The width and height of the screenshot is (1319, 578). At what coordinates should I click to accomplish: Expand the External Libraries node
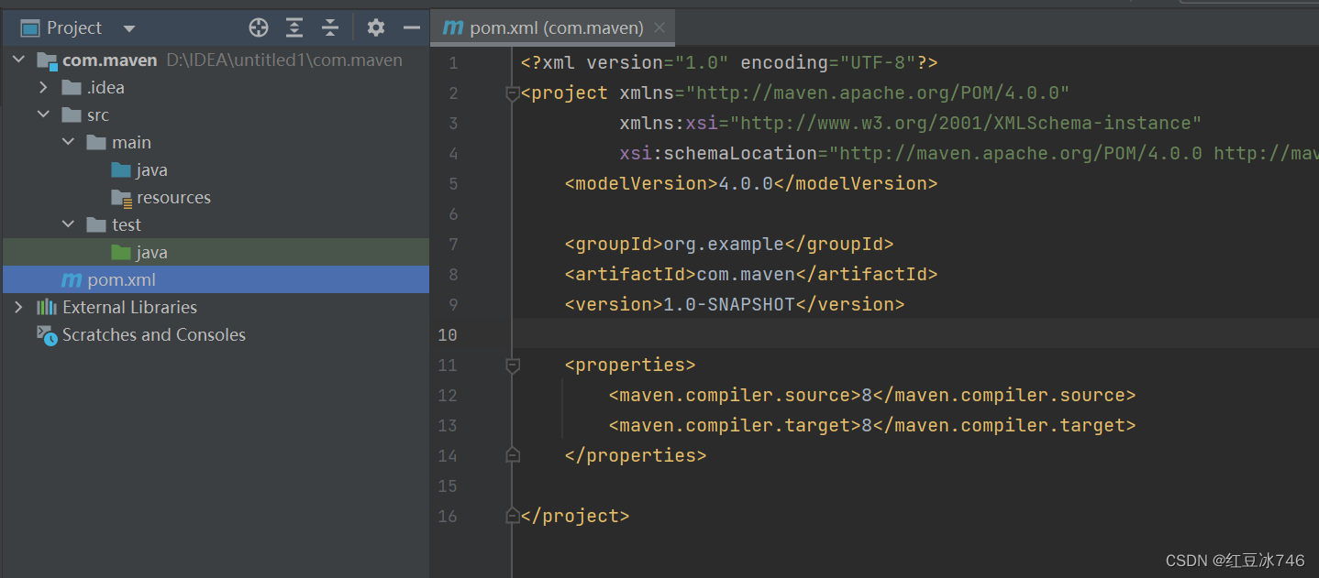[18, 308]
